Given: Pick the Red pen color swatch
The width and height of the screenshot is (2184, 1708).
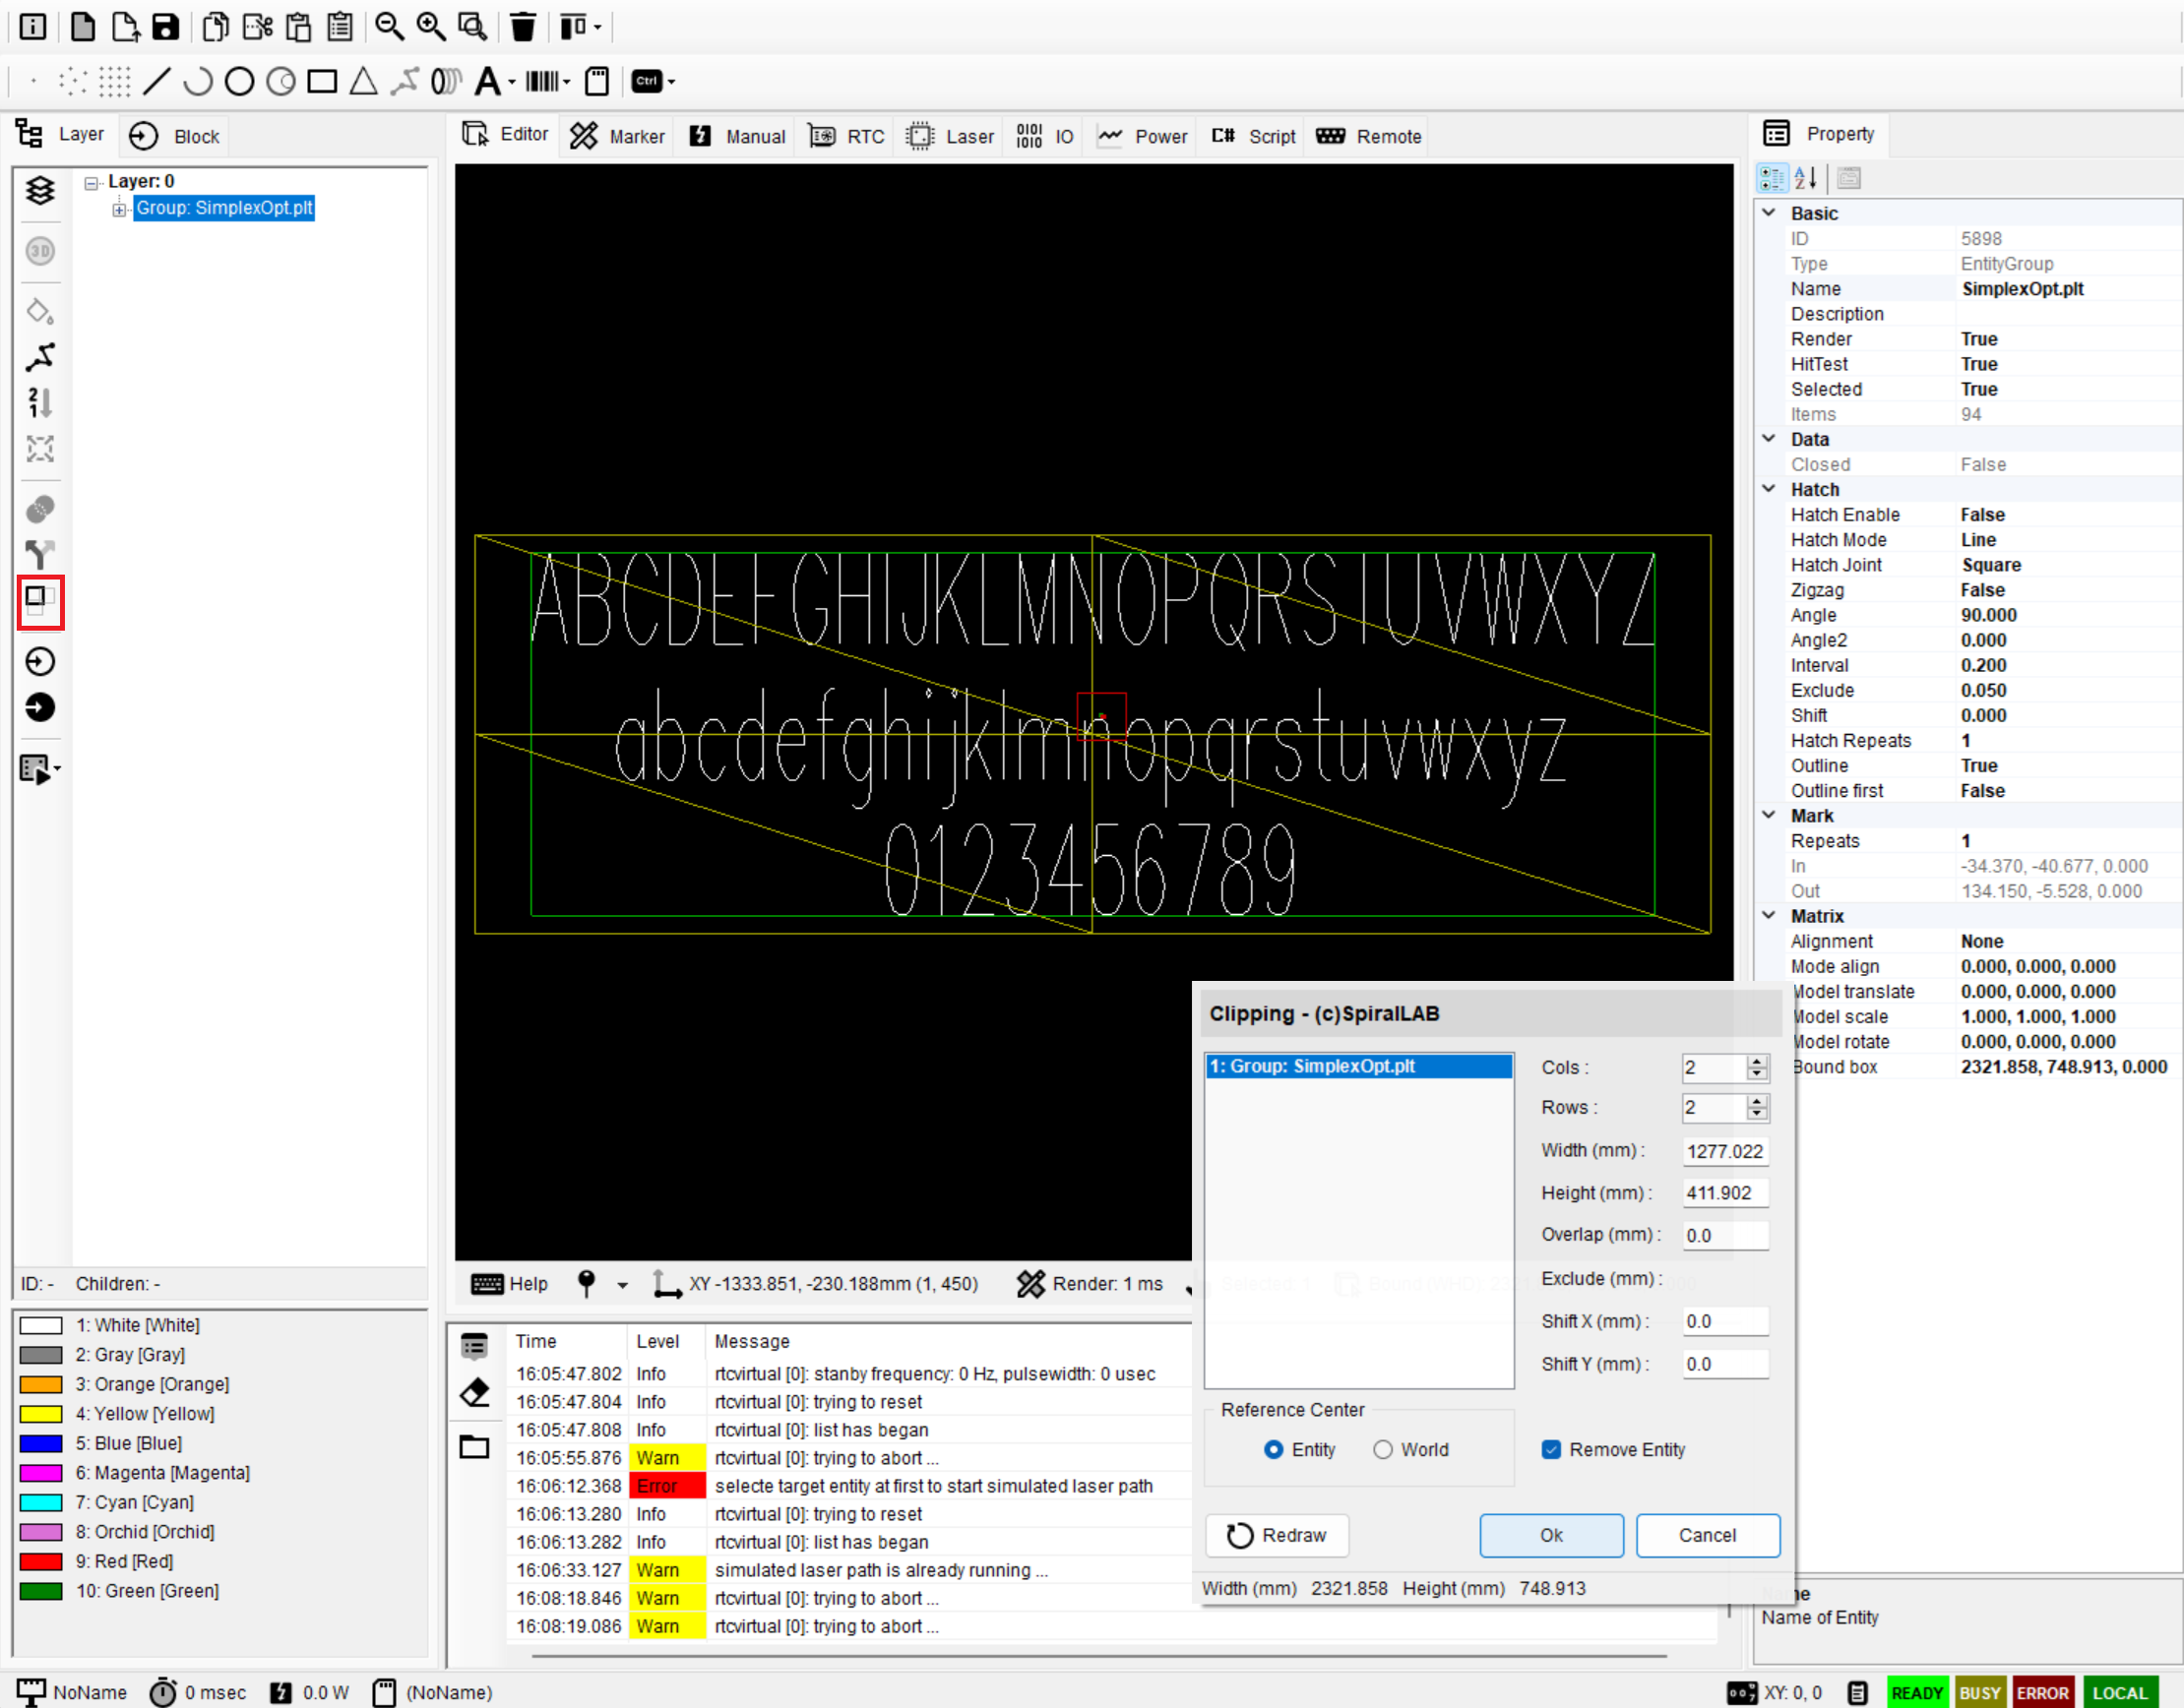Looking at the screenshot, I should (x=41, y=1562).
